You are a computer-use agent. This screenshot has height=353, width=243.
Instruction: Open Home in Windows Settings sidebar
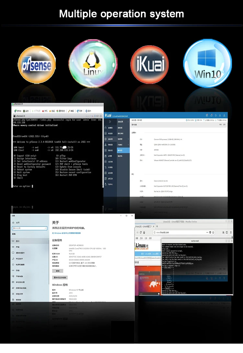pos(16,222)
